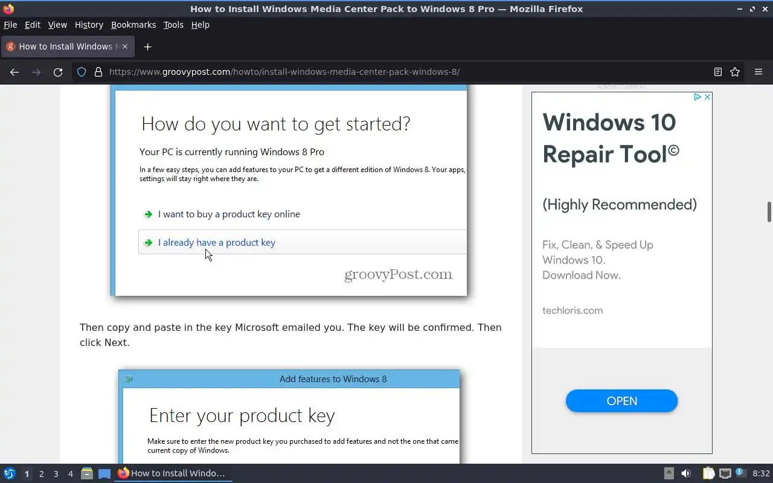The width and height of the screenshot is (773, 483).
Task: Open the Tools menu
Action: 173,25
